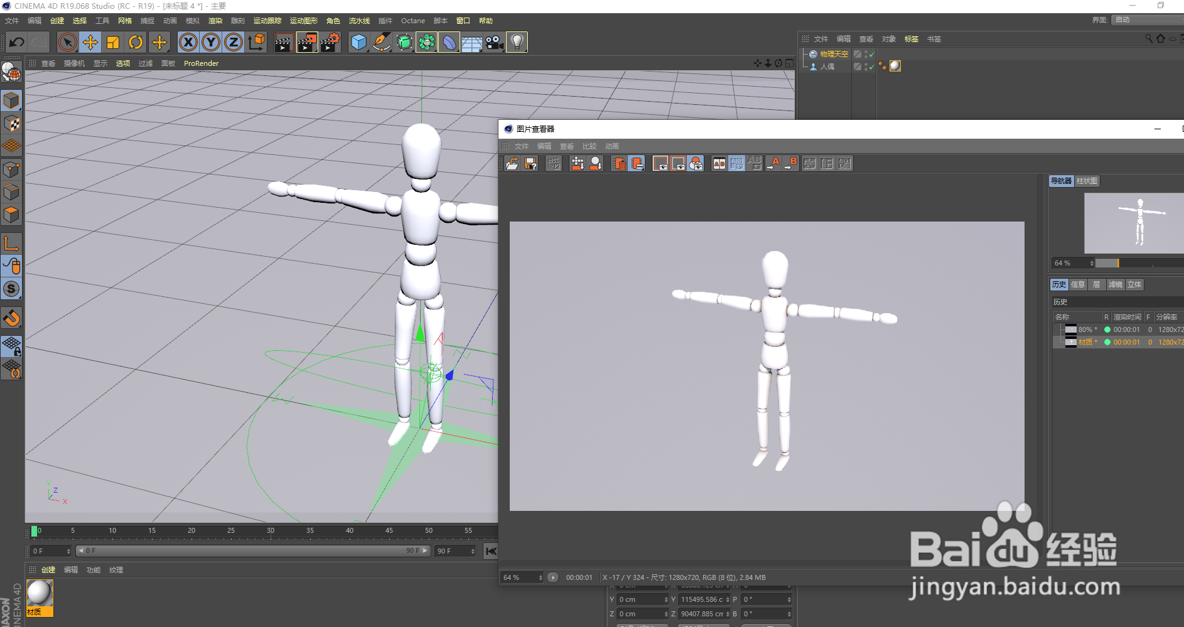Open 信息 tab in Picture Viewer
The image size is (1184, 627).
click(x=1078, y=284)
